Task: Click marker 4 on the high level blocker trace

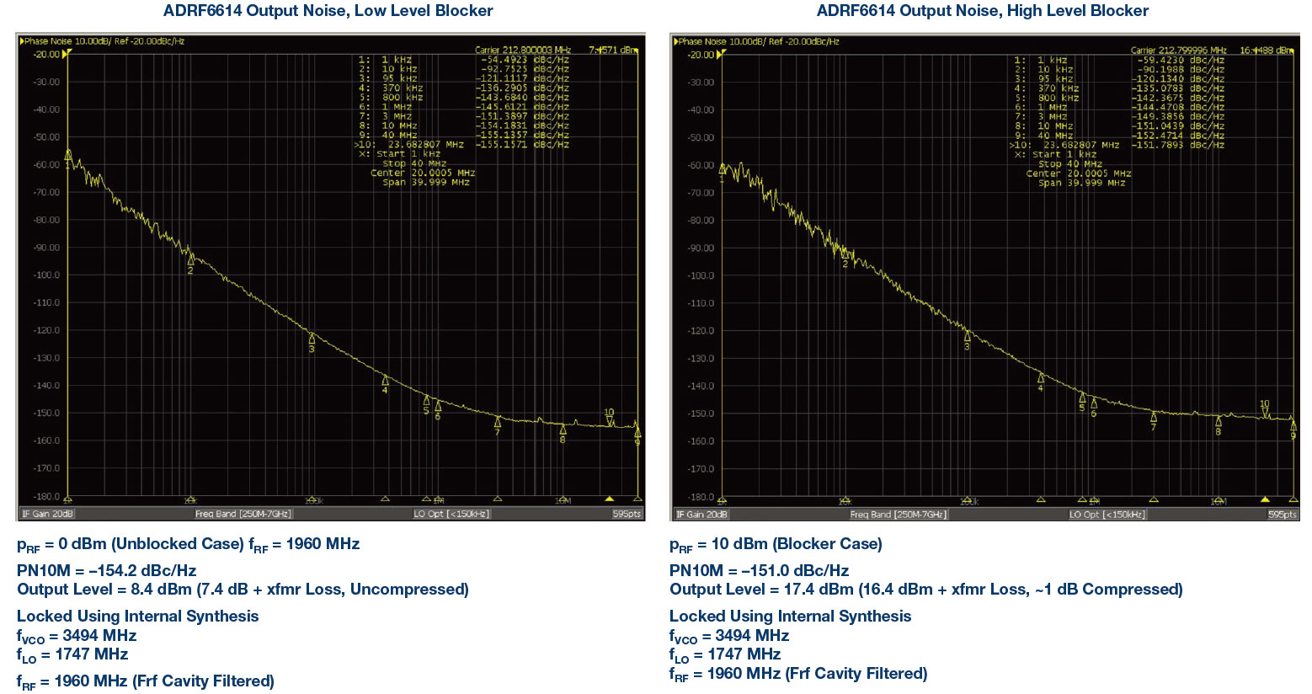Action: (x=1041, y=378)
